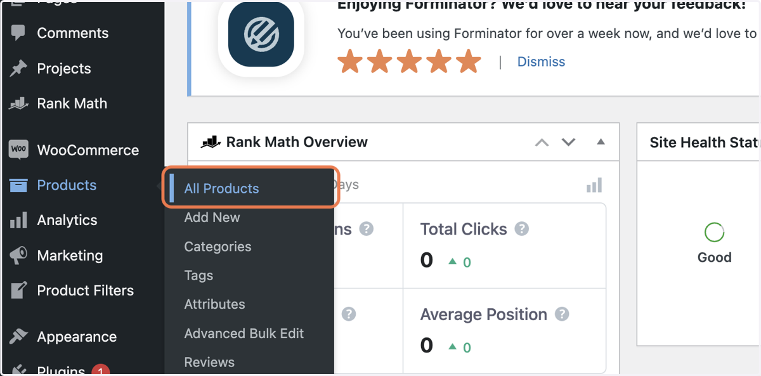Viewport: 761px width, 376px height.
Task: Open Categories in Products submenu
Action: (218, 247)
